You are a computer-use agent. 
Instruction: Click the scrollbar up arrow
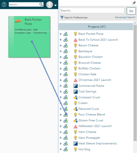tap(135, 23)
